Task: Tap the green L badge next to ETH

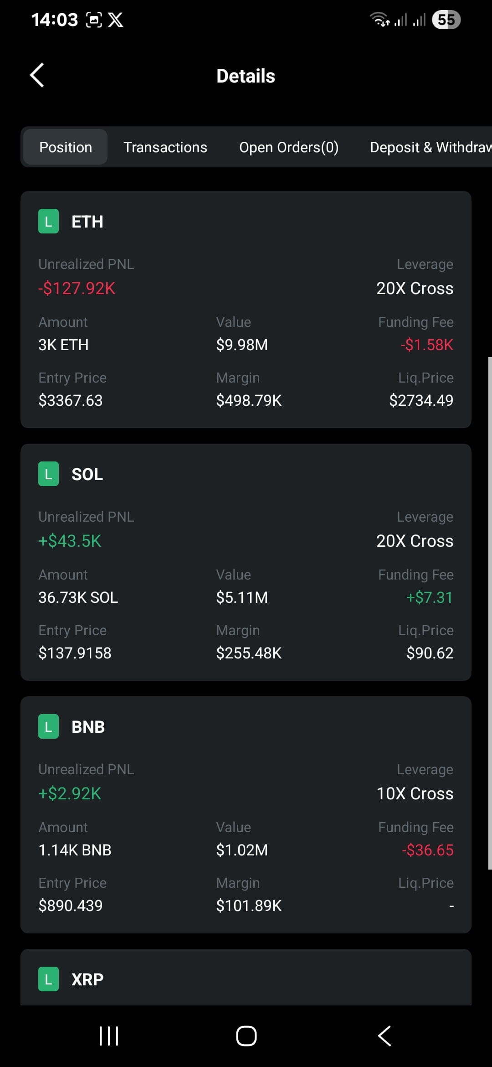Action: (48, 221)
